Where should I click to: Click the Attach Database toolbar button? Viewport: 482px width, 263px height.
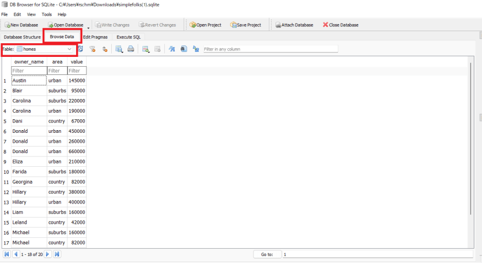(x=294, y=25)
